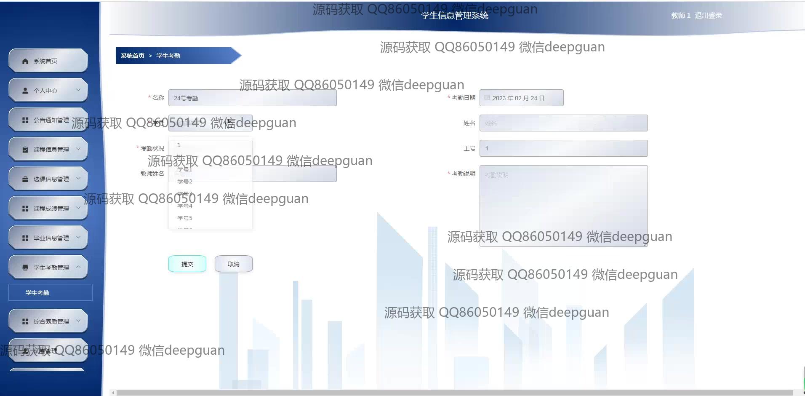Image resolution: width=805 pixels, height=396 pixels.
Task: Click the 工号 input field
Action: [564, 148]
